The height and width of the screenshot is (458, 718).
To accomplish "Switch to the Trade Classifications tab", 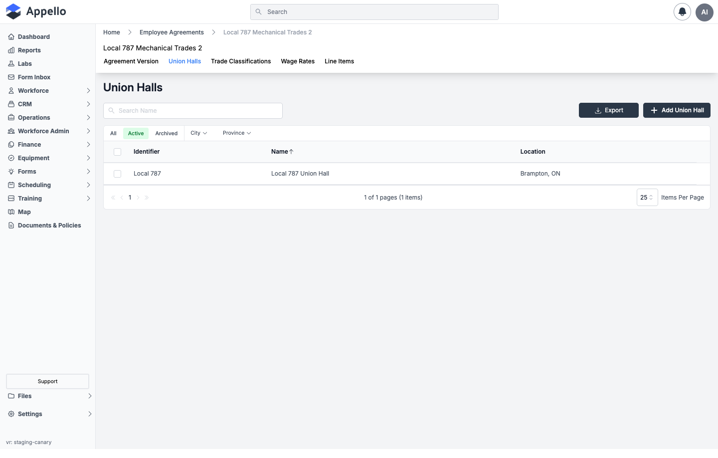I will [241, 61].
